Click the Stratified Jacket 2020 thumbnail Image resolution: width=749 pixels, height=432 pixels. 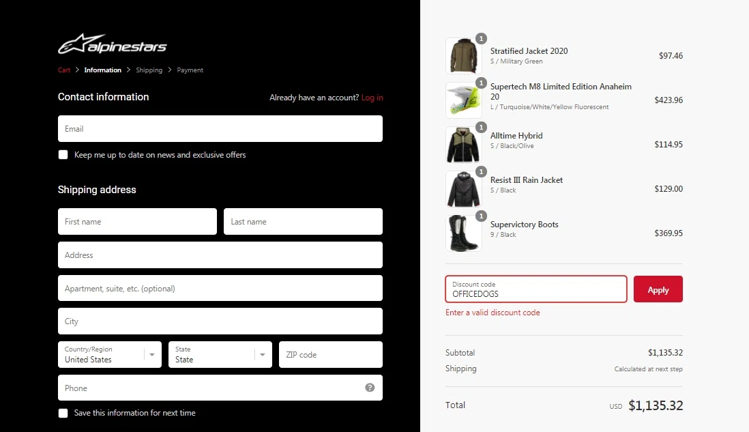click(x=463, y=56)
